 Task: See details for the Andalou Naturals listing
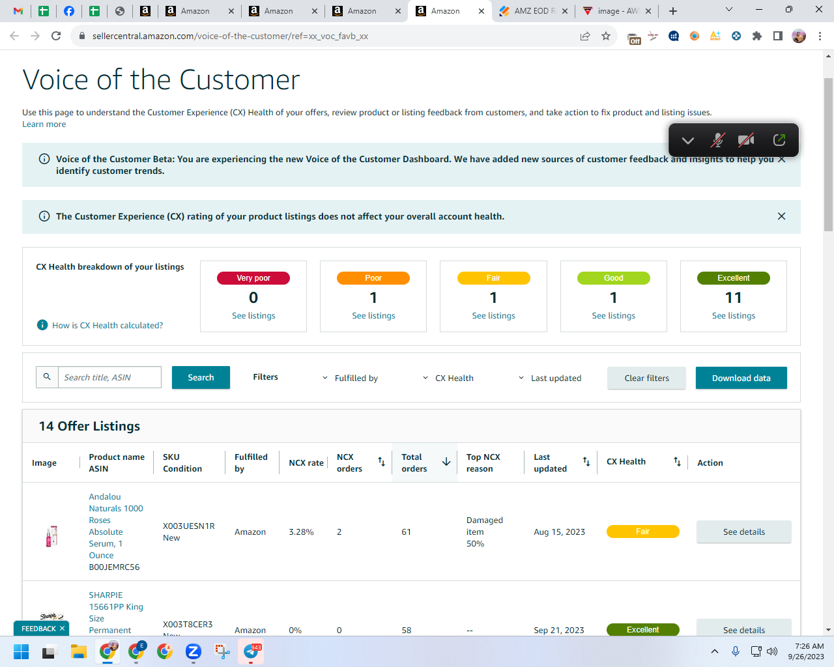pyautogui.click(x=744, y=532)
